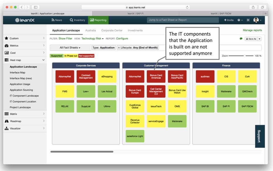Switch to the Corporate Center tab

112,30
